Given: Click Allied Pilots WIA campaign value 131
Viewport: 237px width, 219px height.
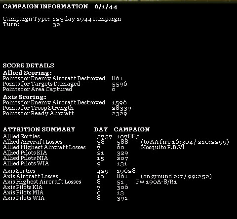Looking at the screenshot, I should (122, 164).
